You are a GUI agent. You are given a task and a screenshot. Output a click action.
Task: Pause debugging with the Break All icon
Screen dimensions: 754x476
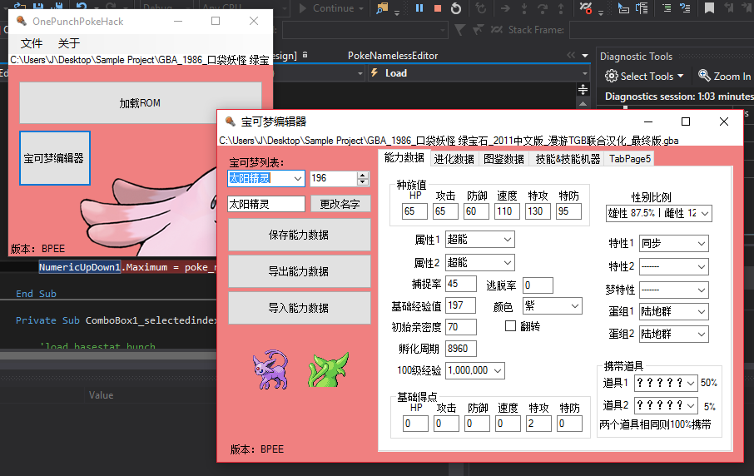419,7
